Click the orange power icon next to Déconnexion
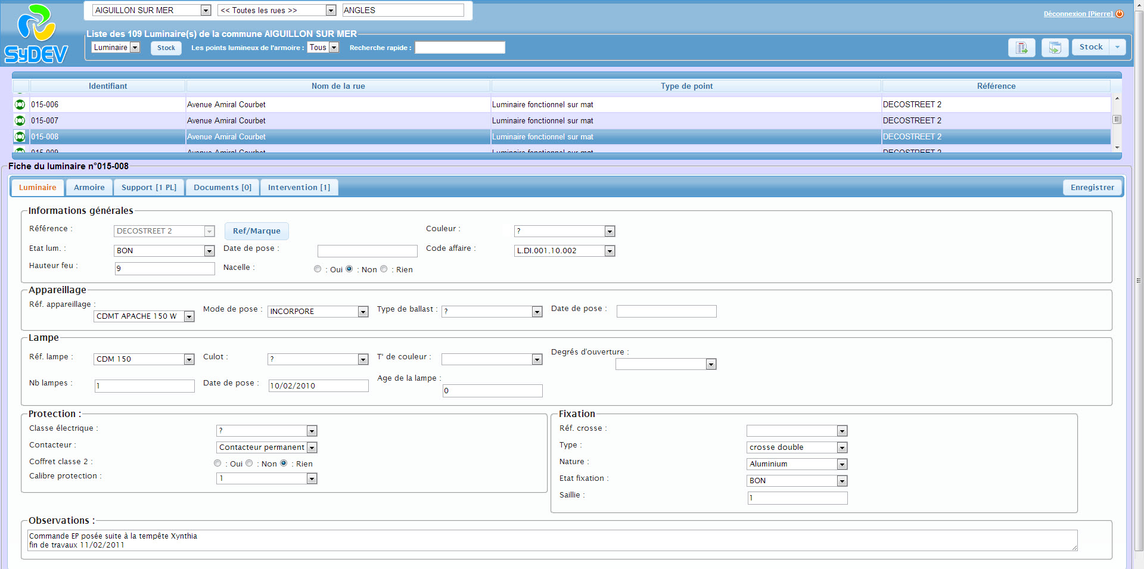The image size is (1144, 569). [x=1120, y=14]
